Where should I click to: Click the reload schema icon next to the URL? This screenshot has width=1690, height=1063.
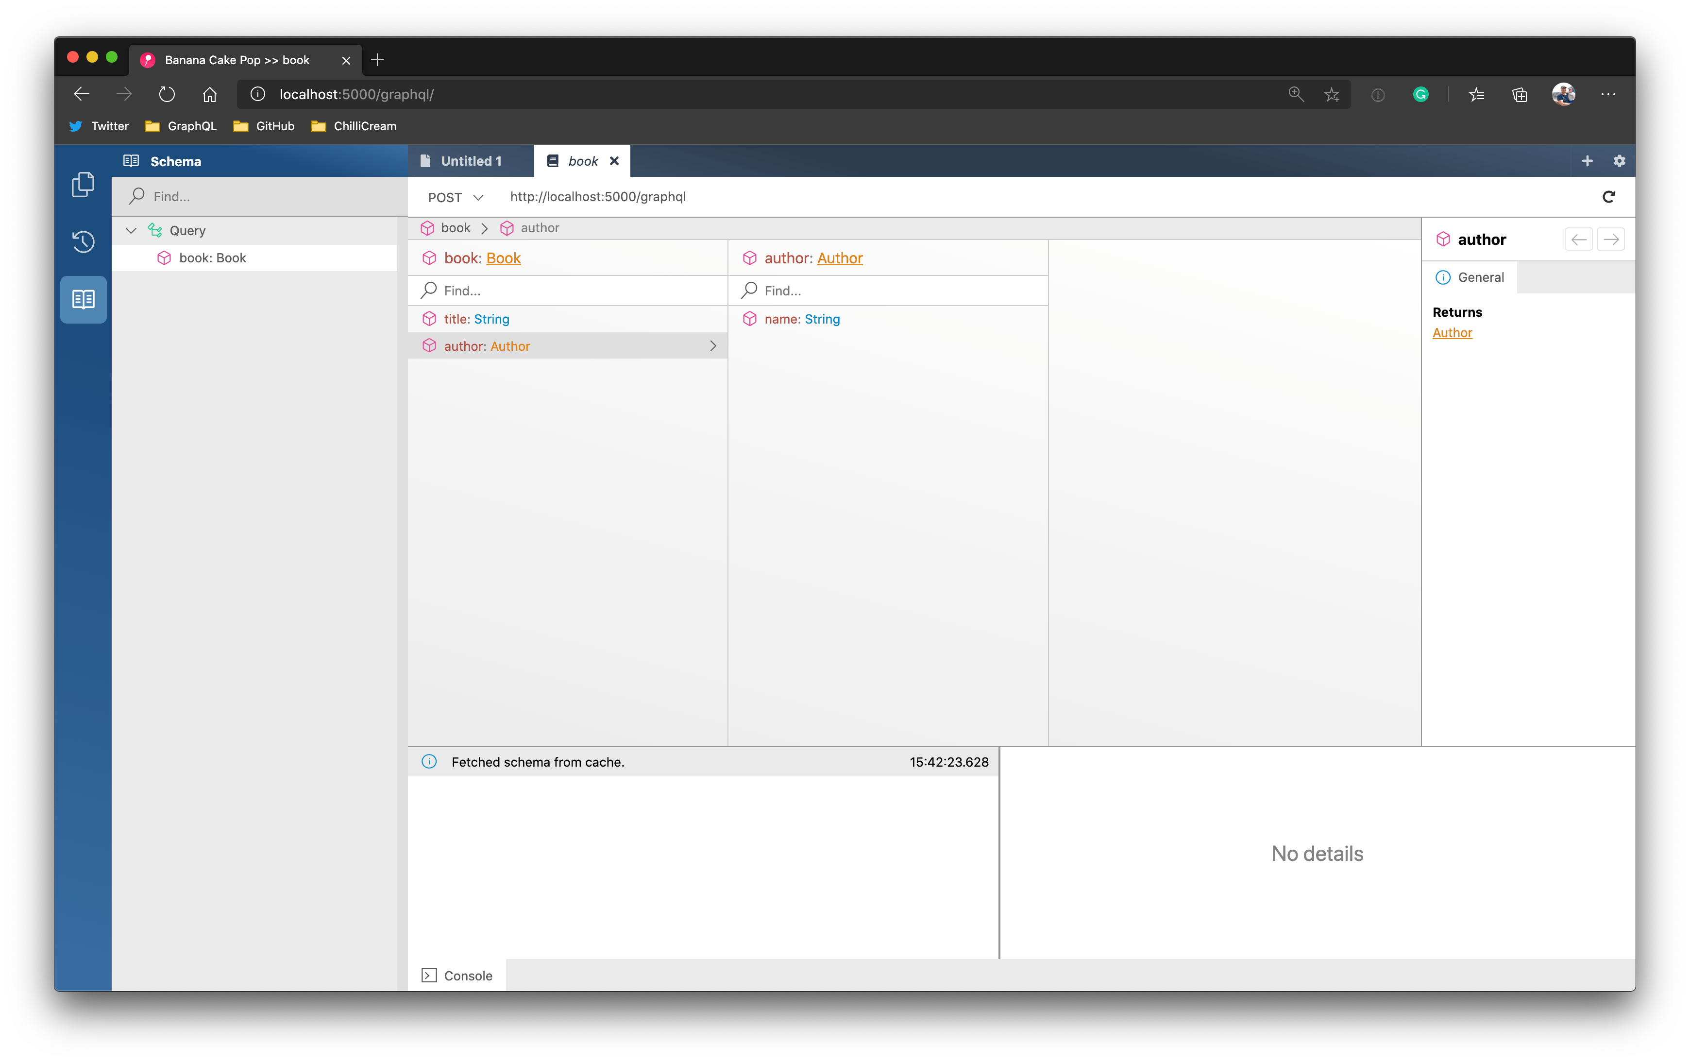coord(1608,197)
